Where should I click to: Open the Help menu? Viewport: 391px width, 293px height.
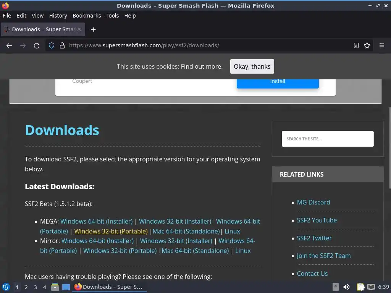pyautogui.click(x=130, y=16)
